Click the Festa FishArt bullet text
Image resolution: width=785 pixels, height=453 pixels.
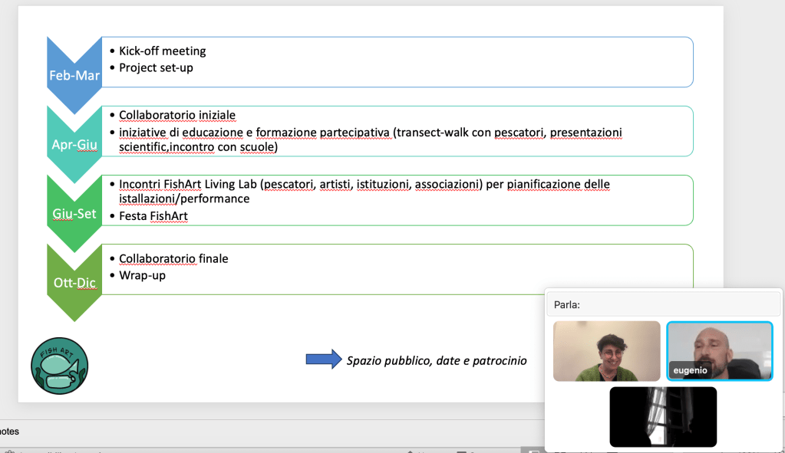click(x=153, y=216)
